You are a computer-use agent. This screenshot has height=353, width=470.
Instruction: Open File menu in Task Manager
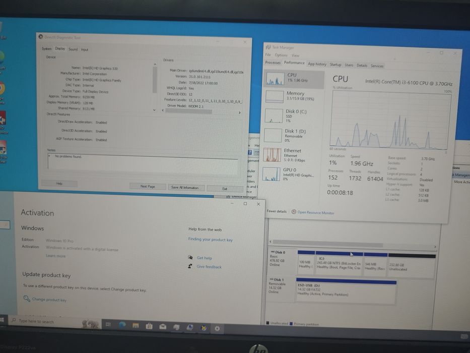(268, 54)
